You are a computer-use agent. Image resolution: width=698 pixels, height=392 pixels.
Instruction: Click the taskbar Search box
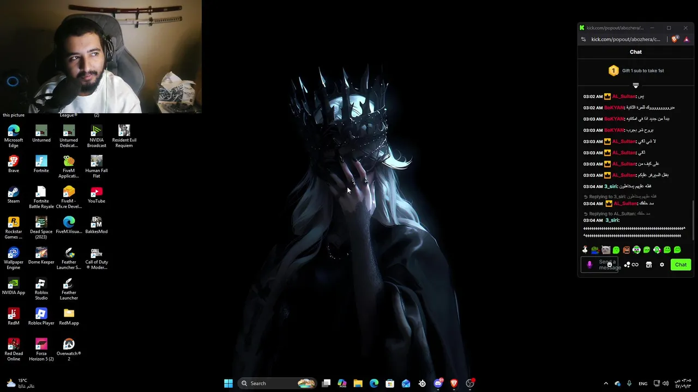point(278,383)
